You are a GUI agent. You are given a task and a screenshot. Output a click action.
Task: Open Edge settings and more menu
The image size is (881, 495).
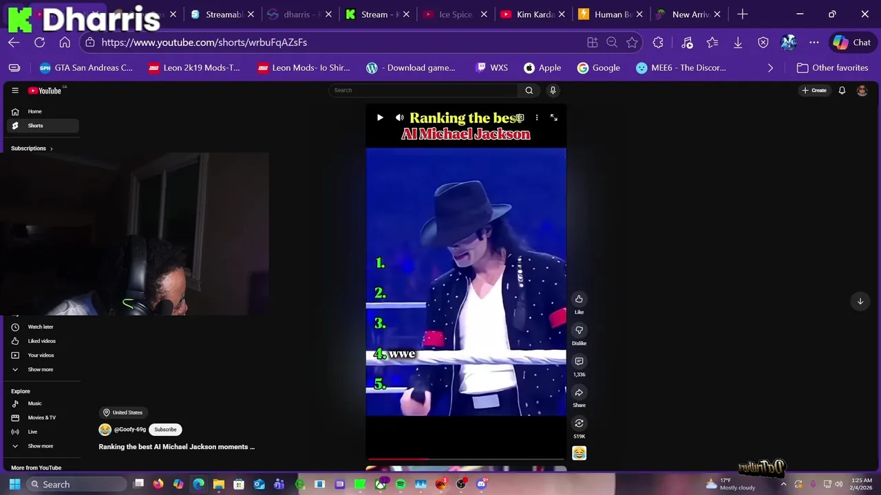point(814,42)
